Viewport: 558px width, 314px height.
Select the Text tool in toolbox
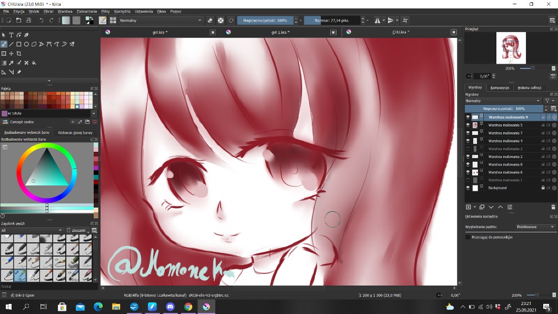(11, 35)
